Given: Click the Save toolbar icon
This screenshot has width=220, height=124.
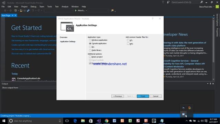Looking at the screenshot, I should pos(24,11).
